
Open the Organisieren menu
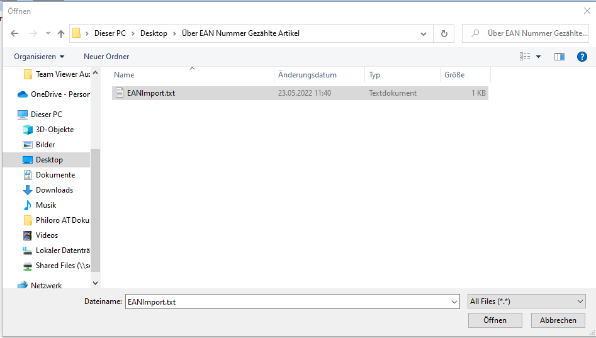(x=39, y=57)
